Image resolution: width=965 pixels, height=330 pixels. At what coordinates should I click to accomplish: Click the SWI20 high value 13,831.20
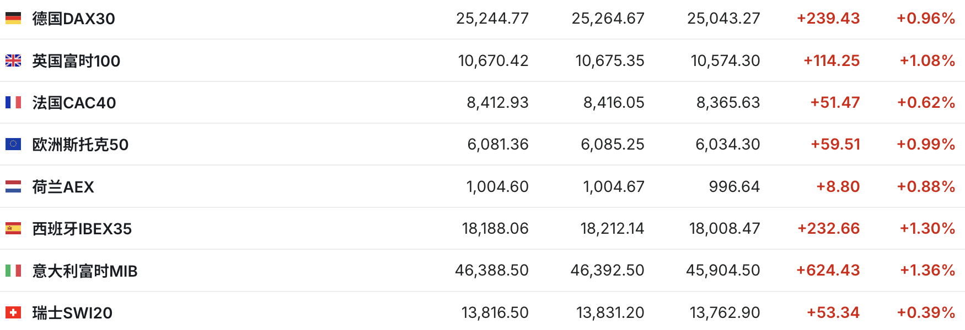click(x=610, y=312)
